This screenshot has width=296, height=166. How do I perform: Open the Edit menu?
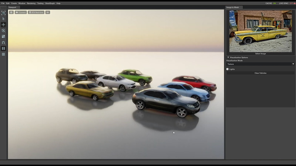tap(8, 3)
